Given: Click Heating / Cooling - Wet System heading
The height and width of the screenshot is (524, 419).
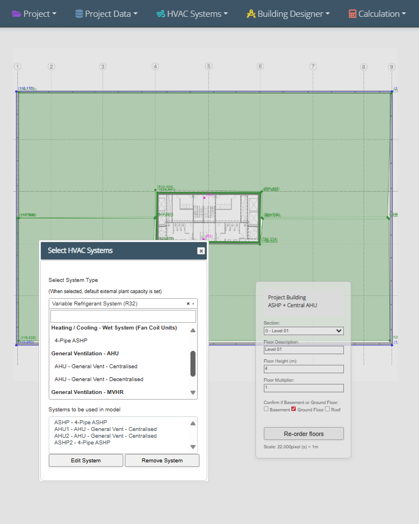Looking at the screenshot, I should pyautogui.click(x=114, y=328).
